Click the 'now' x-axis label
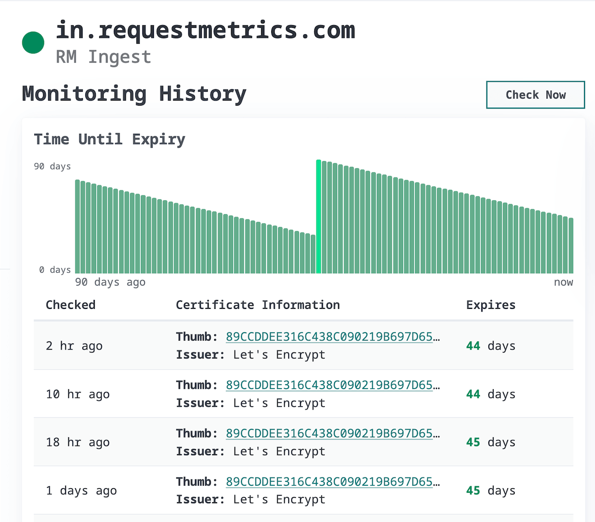Viewport: 595px width, 522px height. click(563, 282)
